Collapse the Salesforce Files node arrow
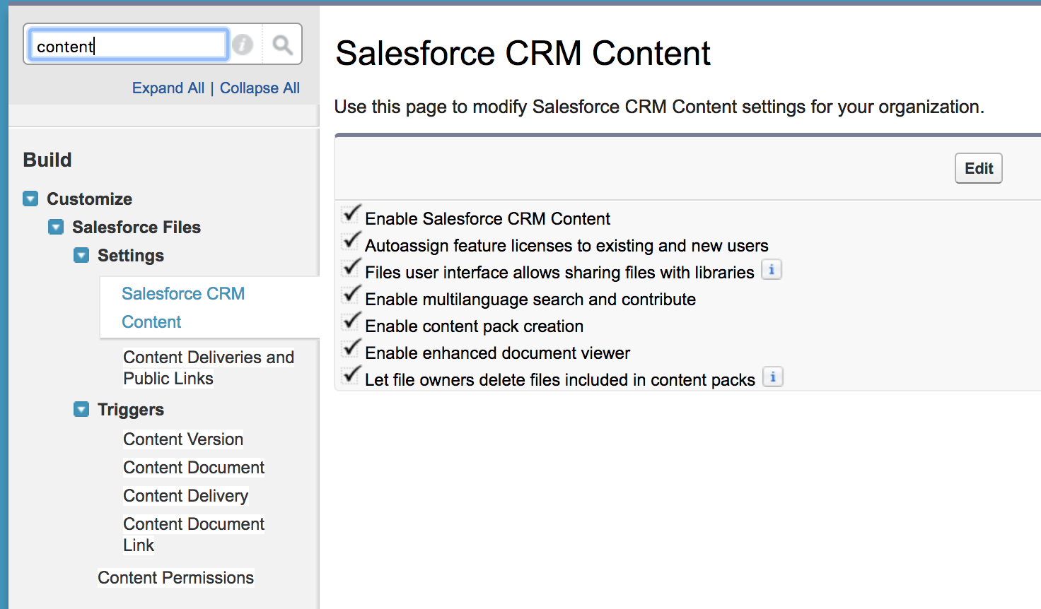The height and width of the screenshot is (609, 1041). (56, 227)
